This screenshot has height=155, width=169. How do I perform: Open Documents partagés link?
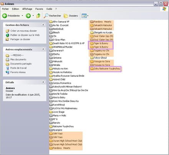click(x=21, y=64)
